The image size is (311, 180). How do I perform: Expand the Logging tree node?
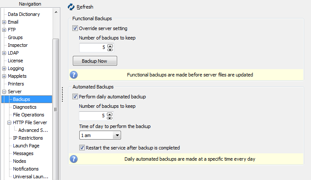[4, 68]
